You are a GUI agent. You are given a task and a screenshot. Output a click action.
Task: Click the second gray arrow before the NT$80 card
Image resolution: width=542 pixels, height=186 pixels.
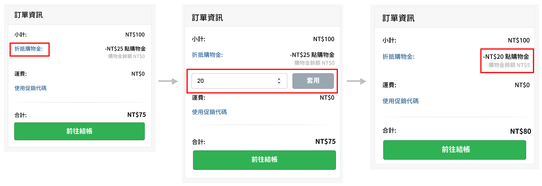coord(356,81)
